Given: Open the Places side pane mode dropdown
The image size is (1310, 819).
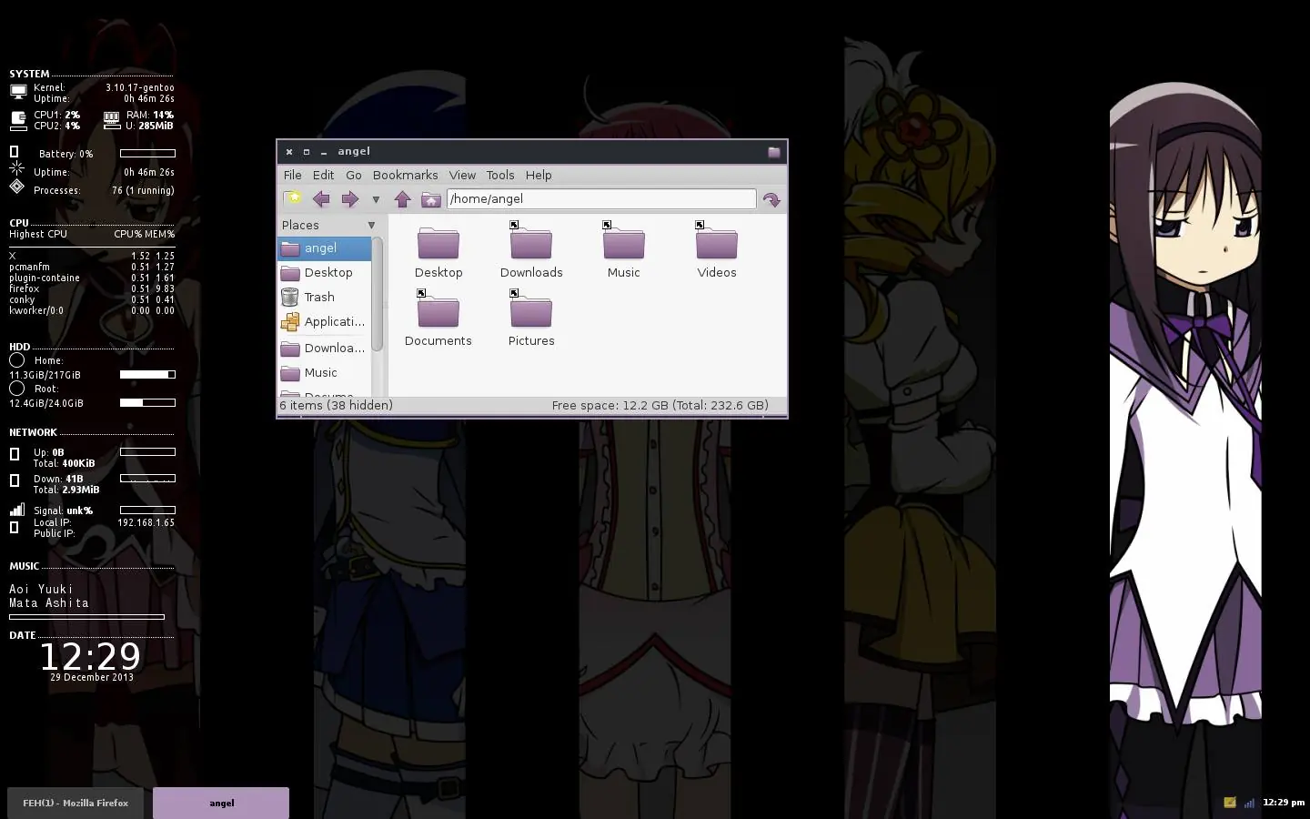Looking at the screenshot, I should [371, 226].
